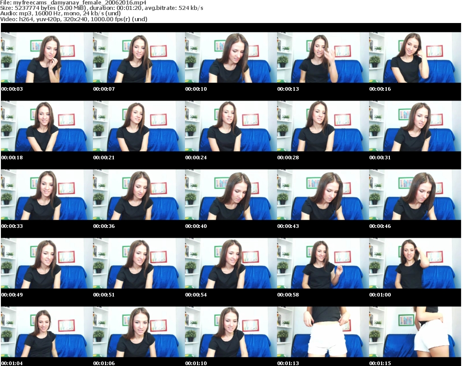Viewport: 462px width, 366px height.
Task: Select the thumbnail above timestamp 00:00:54
Action: [231, 264]
